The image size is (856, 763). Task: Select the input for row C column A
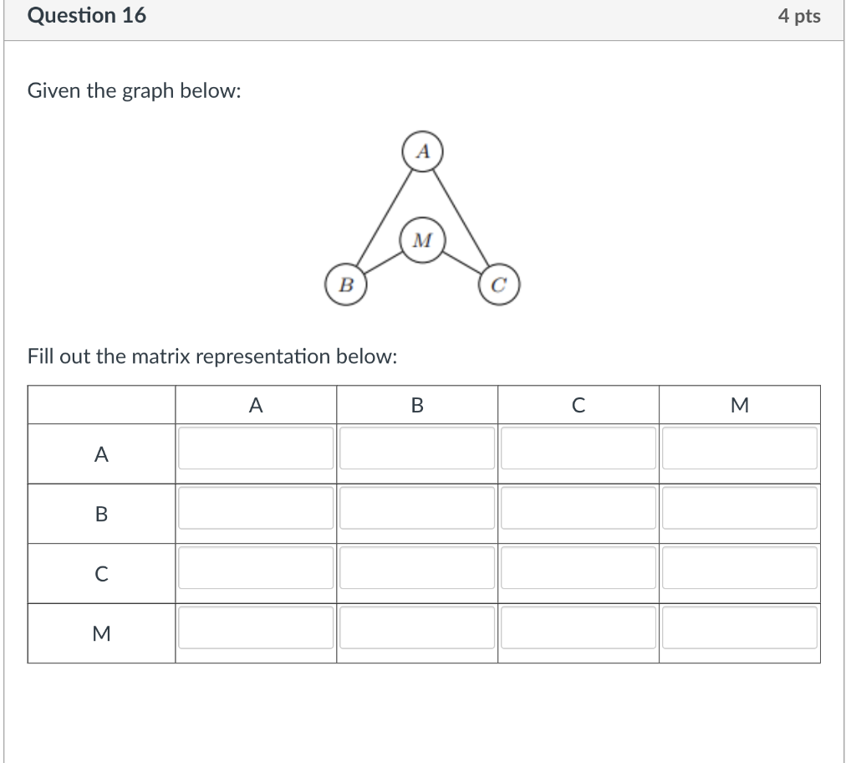[255, 567]
